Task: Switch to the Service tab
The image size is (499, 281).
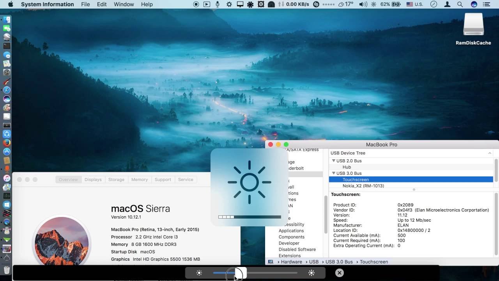Action: point(186,180)
